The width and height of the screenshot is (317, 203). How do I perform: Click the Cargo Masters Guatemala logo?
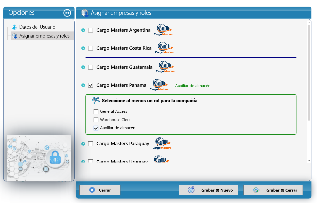point(165,67)
